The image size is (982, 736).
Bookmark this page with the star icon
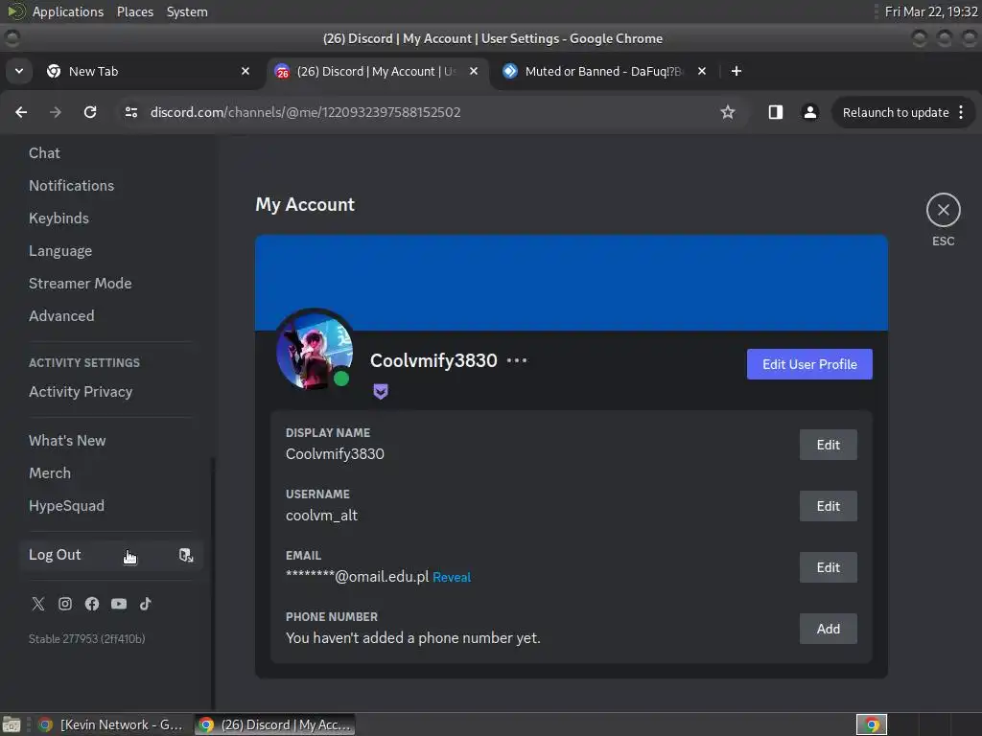727,112
